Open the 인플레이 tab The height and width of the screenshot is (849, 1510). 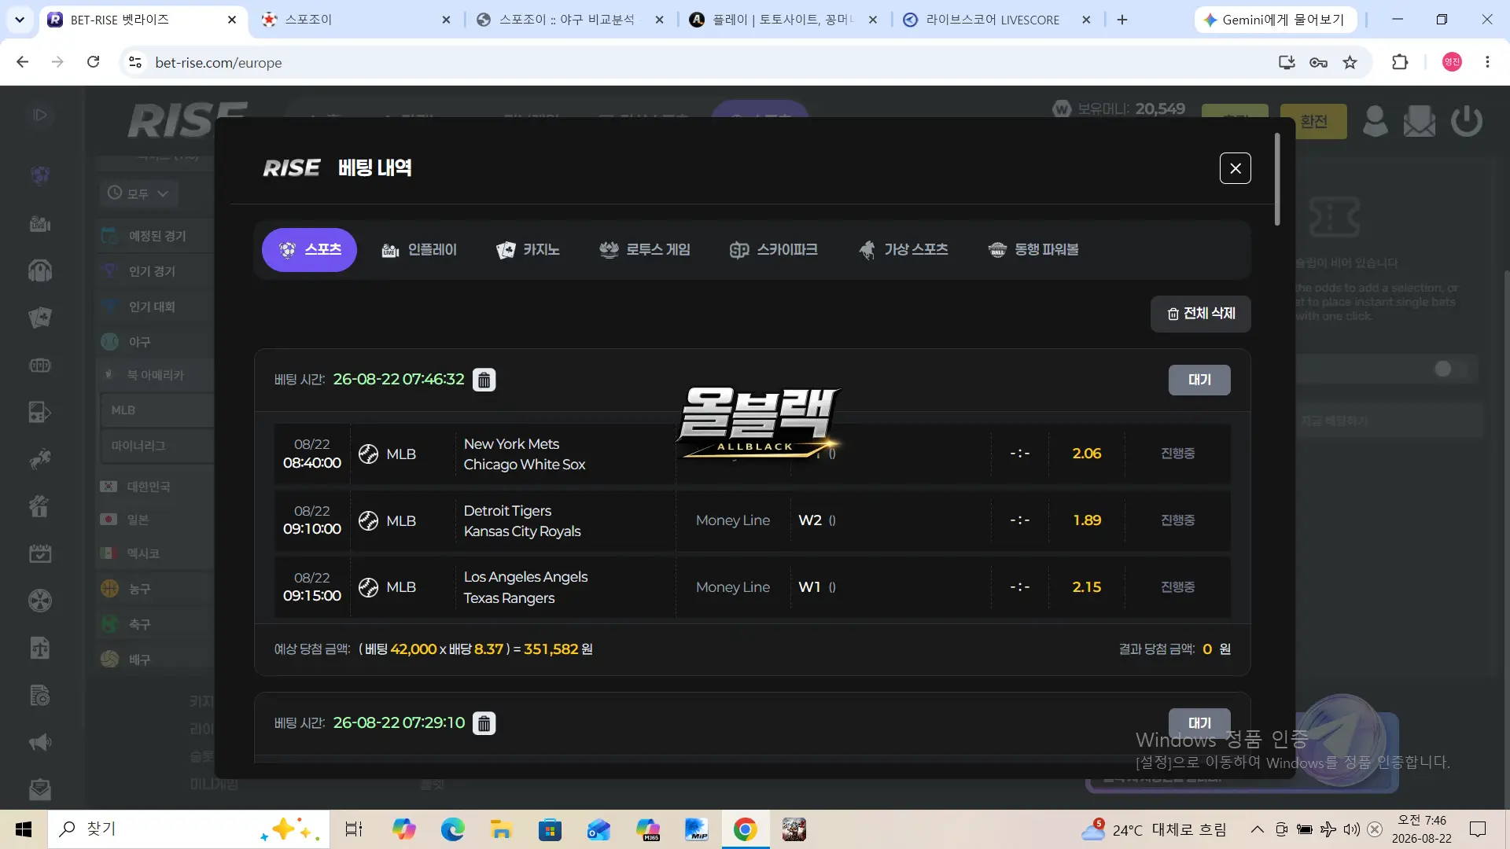pyautogui.click(x=418, y=250)
